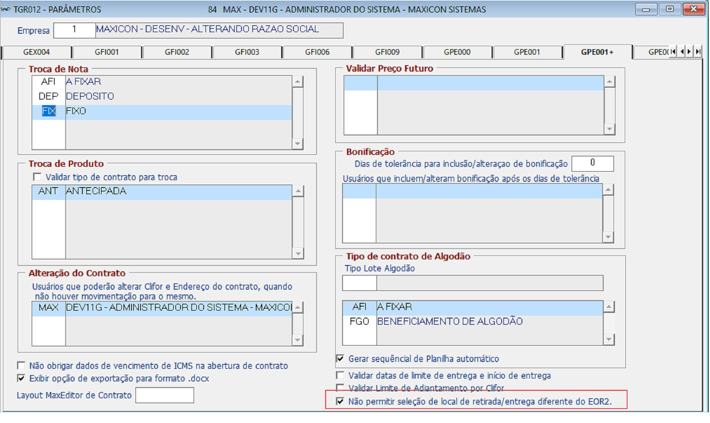Click Troca de Nota list scroll-up arrow

(297, 82)
